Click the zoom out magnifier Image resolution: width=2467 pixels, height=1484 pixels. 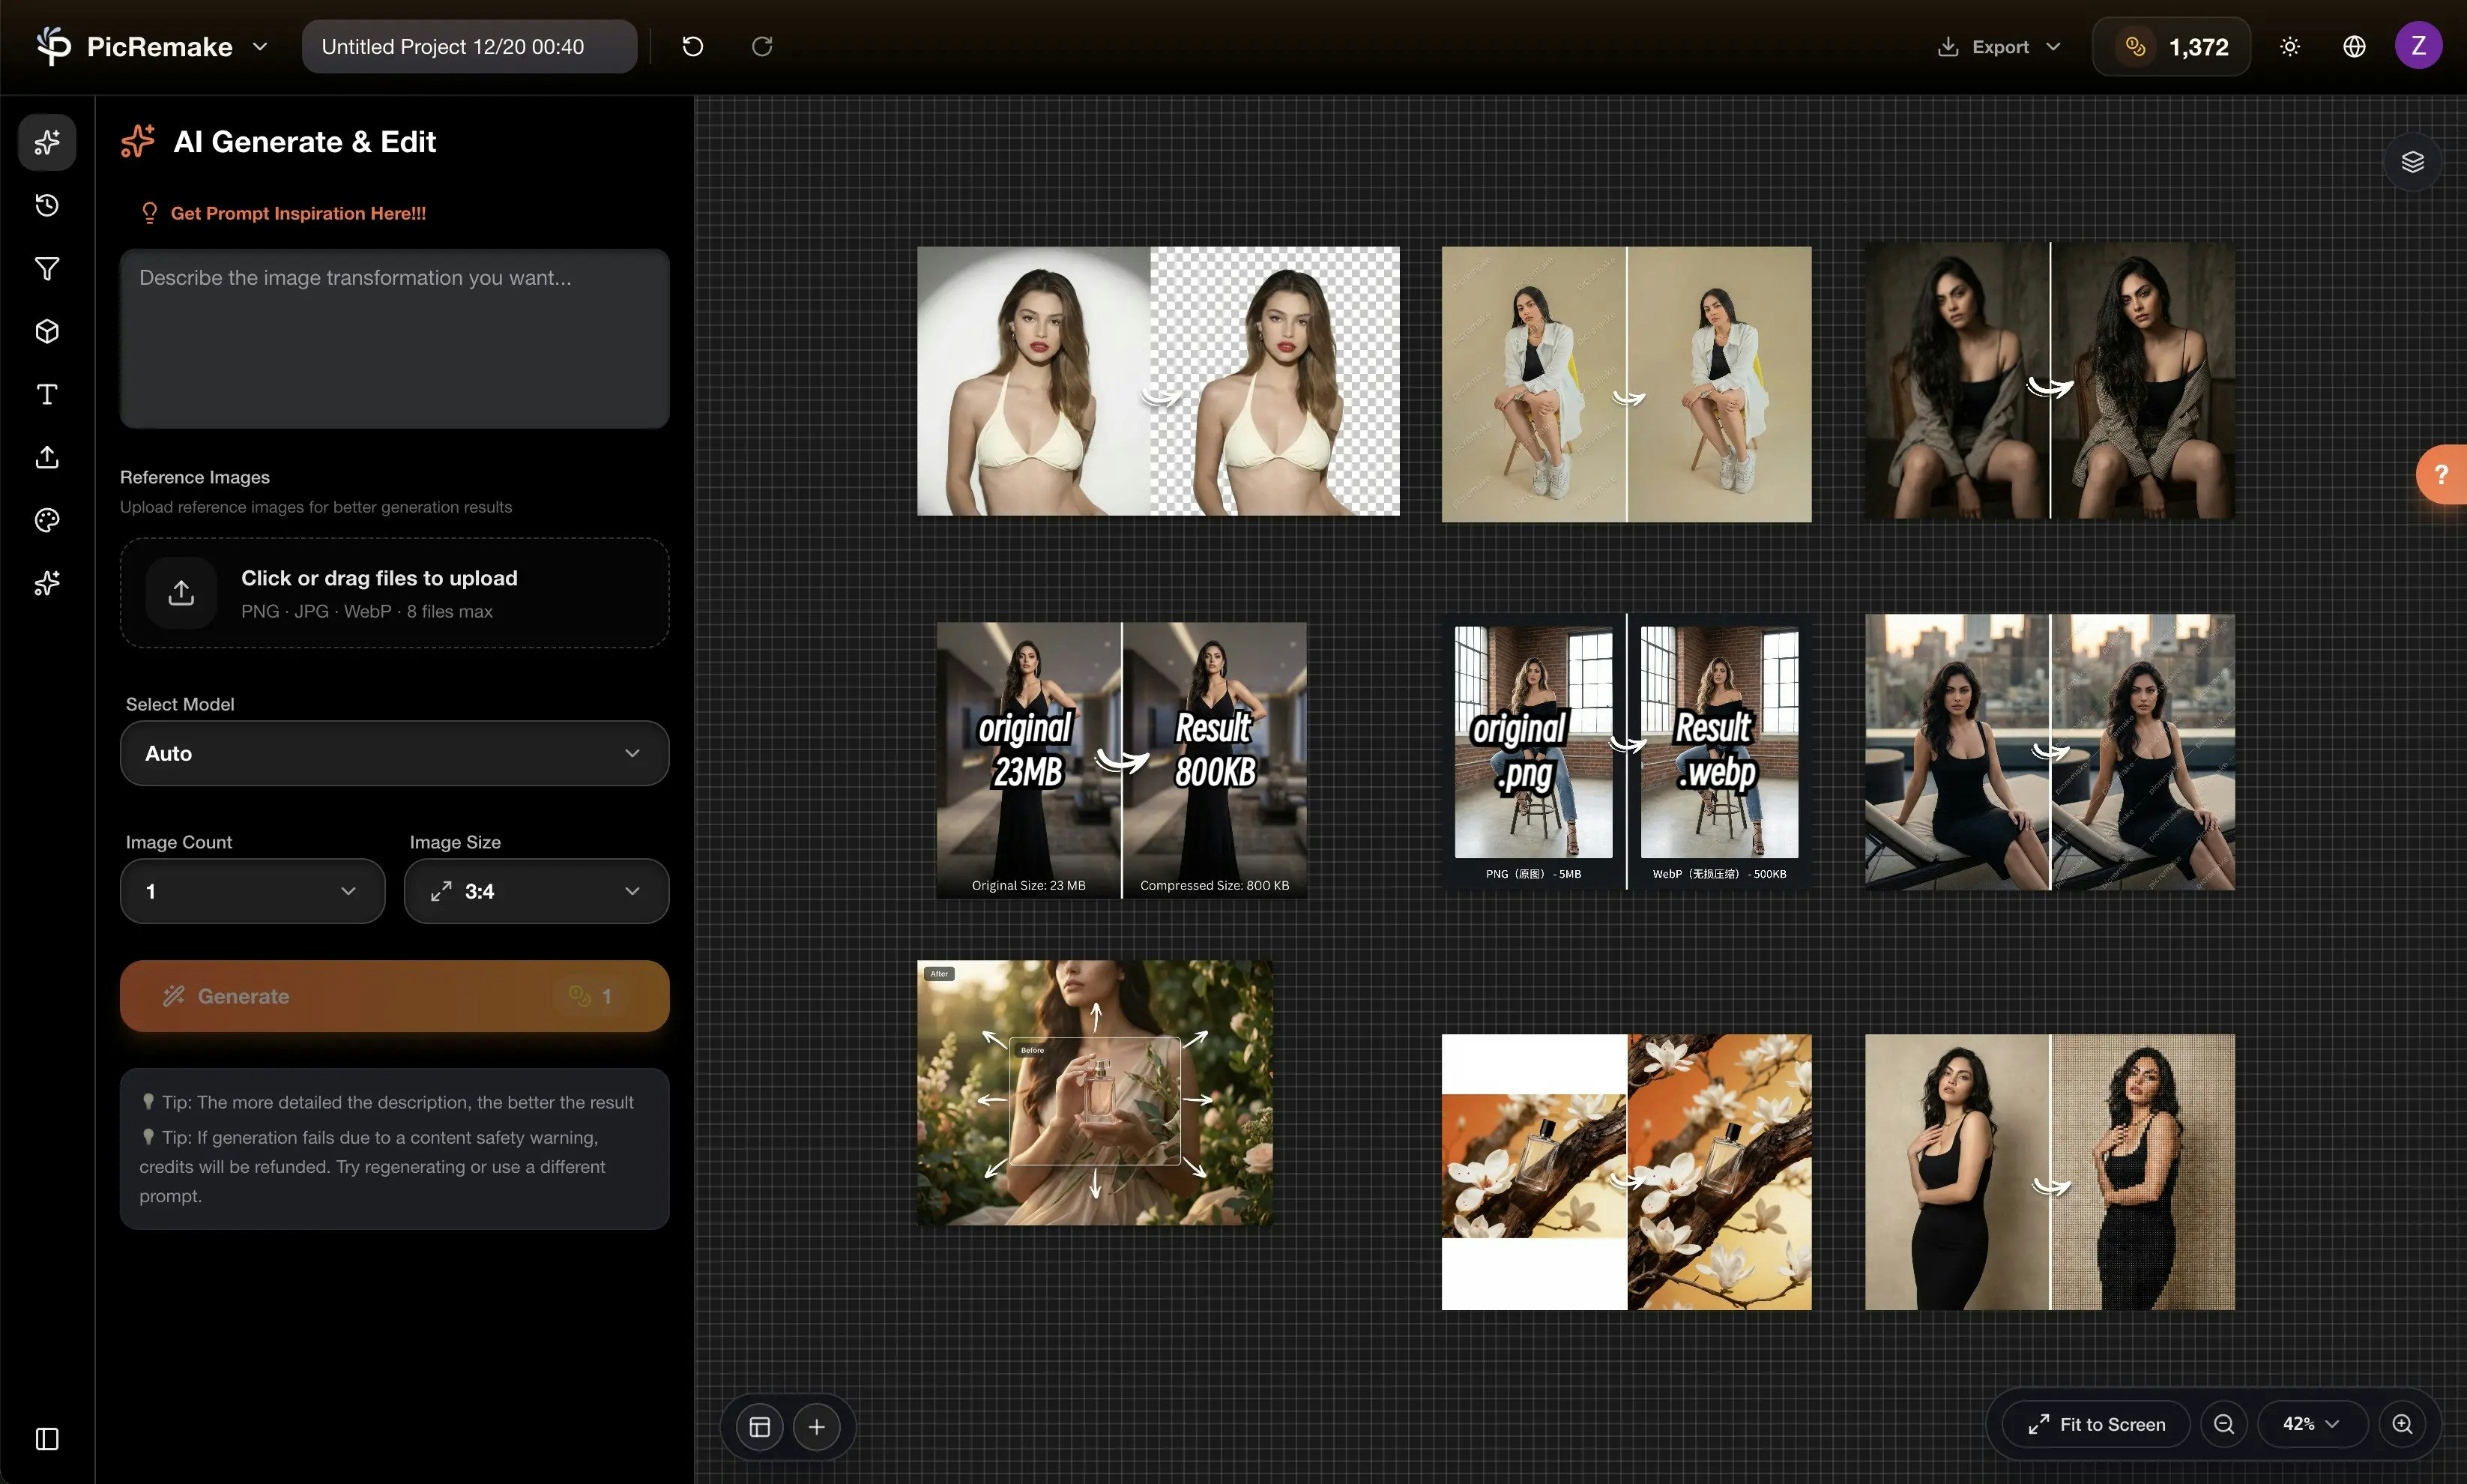2223,1424
